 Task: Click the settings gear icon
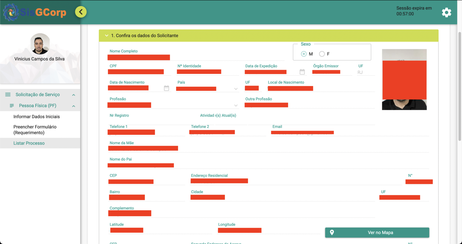(x=446, y=12)
